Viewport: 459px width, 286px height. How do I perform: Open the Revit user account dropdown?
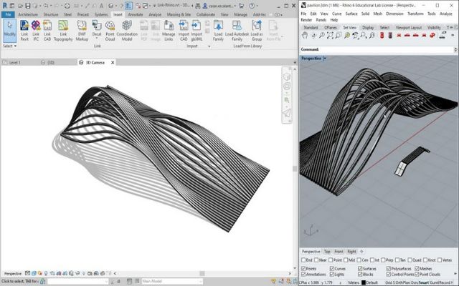(x=235, y=6)
